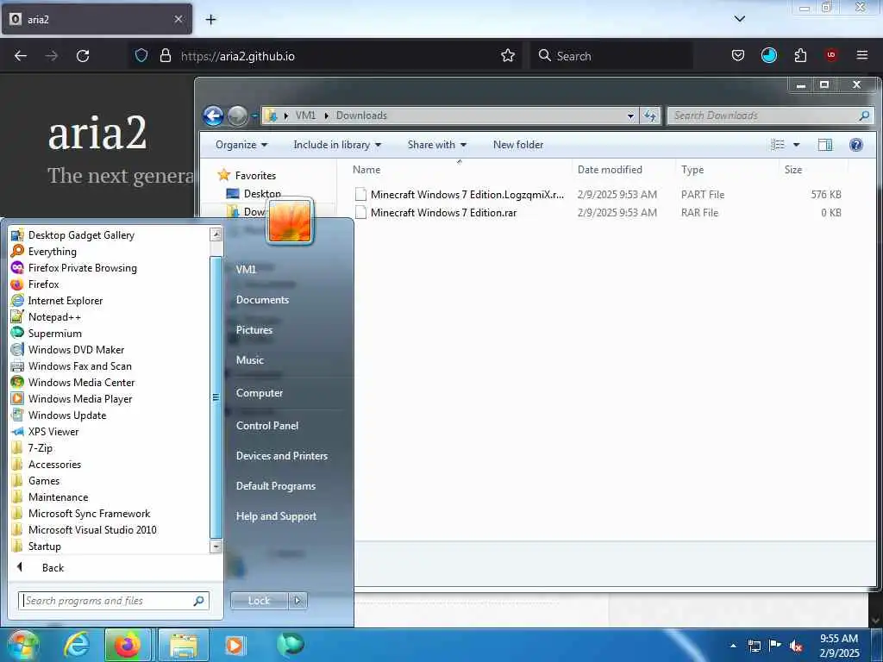Toggle the preview pane icon
The height and width of the screenshot is (662, 883).
point(825,145)
